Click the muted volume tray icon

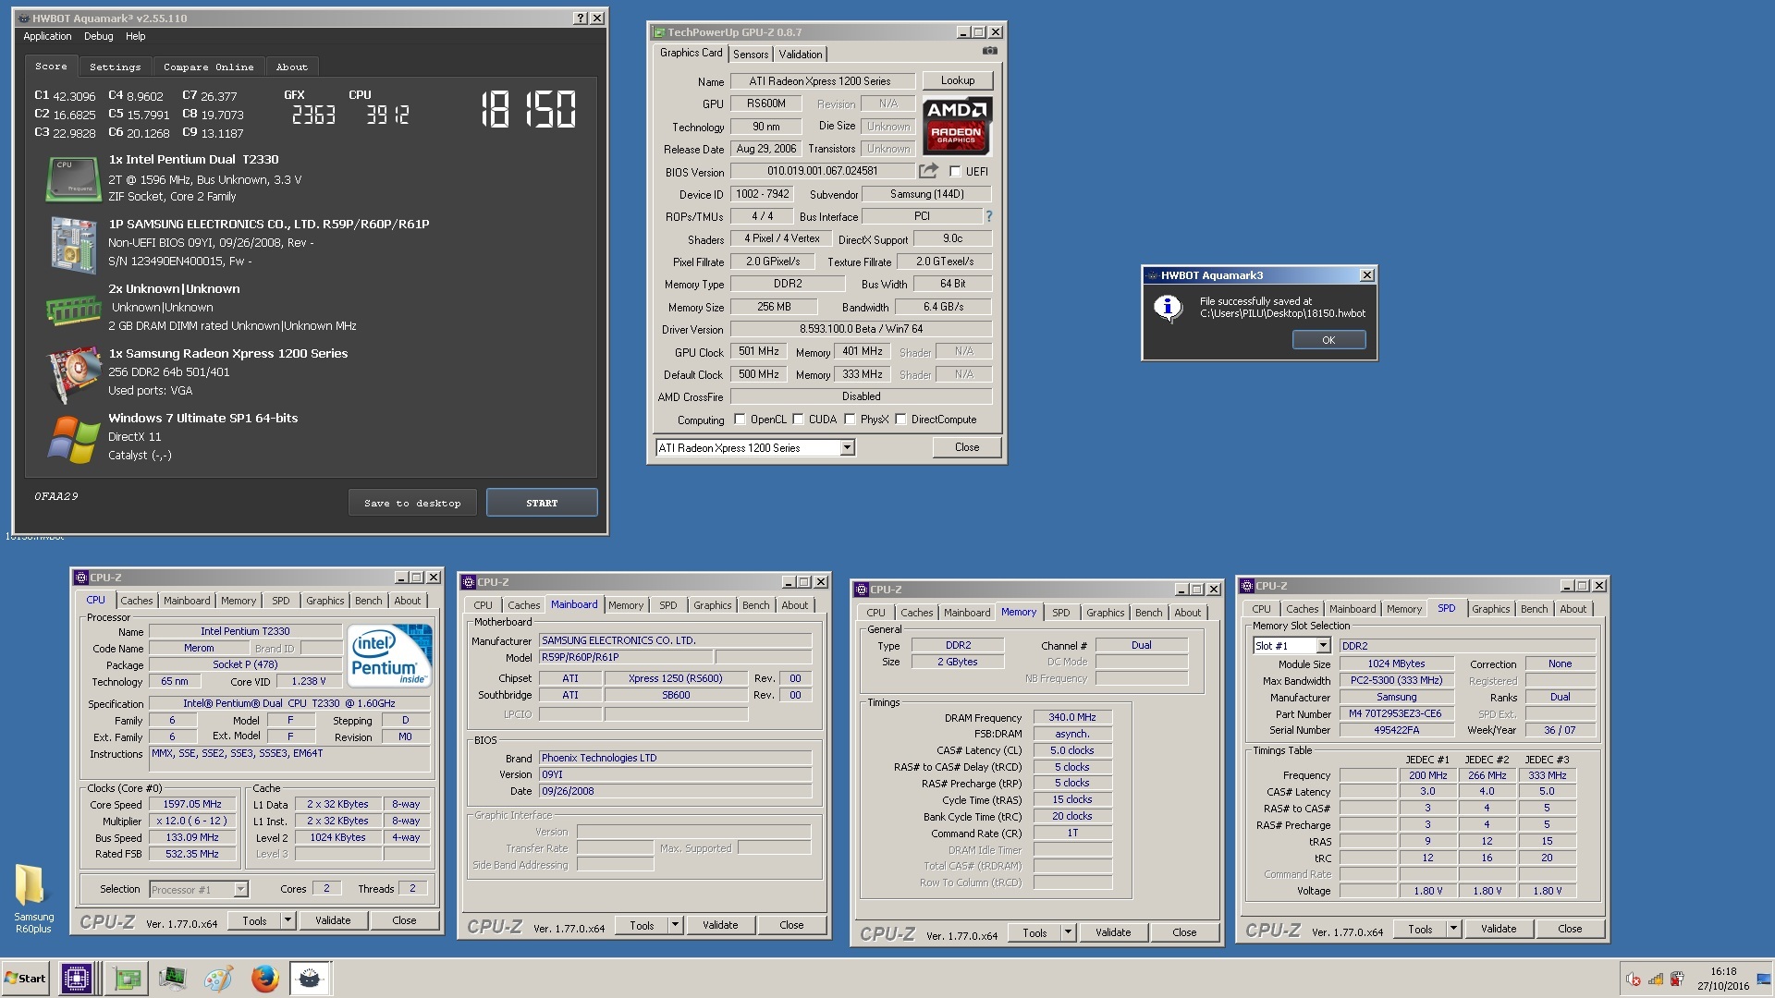coord(1634,980)
